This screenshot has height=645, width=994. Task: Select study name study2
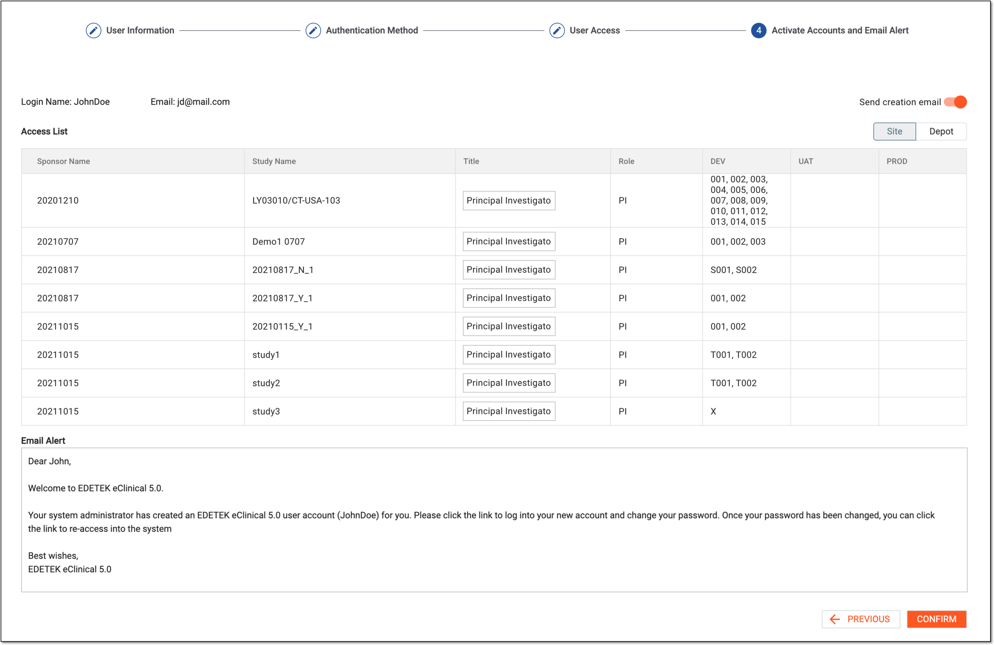point(266,384)
